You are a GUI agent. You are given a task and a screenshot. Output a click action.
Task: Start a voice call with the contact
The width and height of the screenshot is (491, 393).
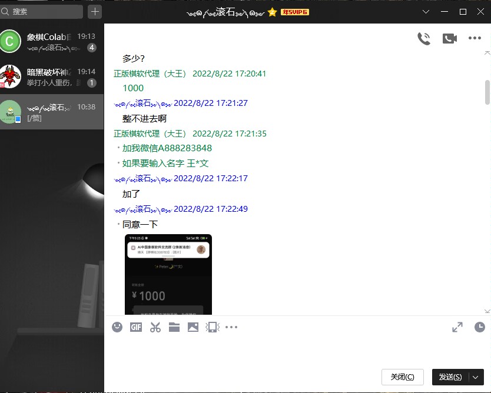pyautogui.click(x=424, y=38)
